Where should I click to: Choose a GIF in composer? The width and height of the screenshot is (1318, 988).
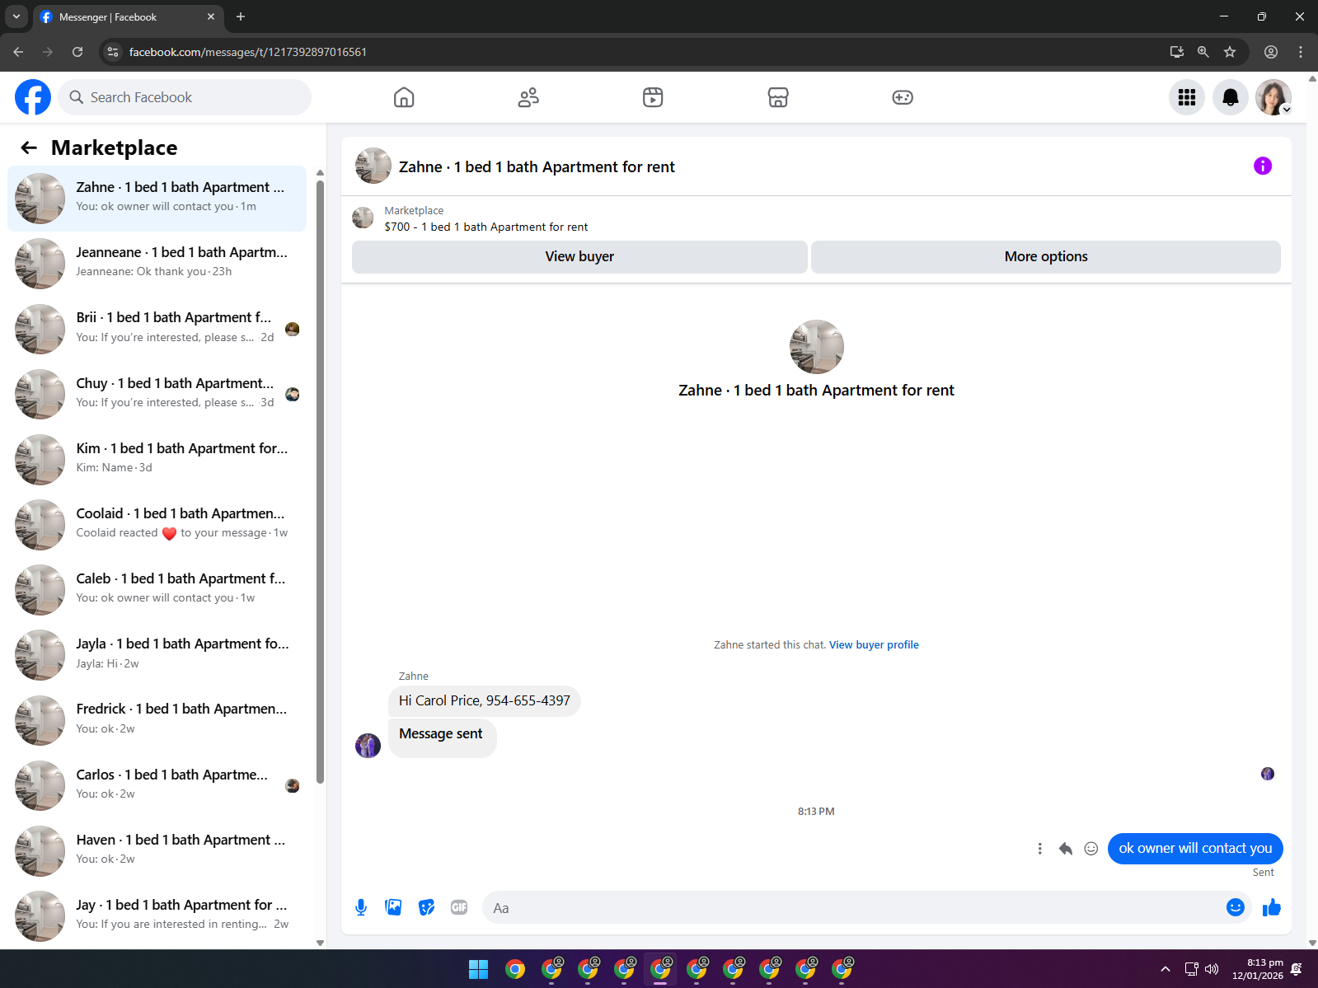point(459,907)
